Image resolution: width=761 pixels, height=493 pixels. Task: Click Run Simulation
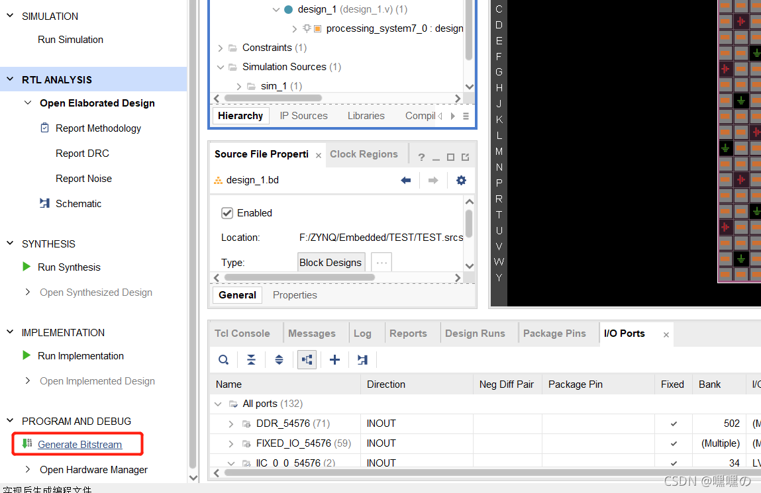70,40
